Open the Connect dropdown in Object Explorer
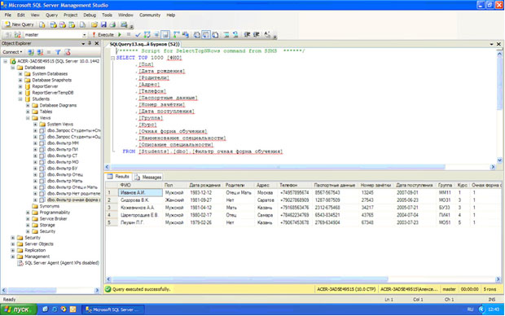505x316 pixels. click(12, 52)
